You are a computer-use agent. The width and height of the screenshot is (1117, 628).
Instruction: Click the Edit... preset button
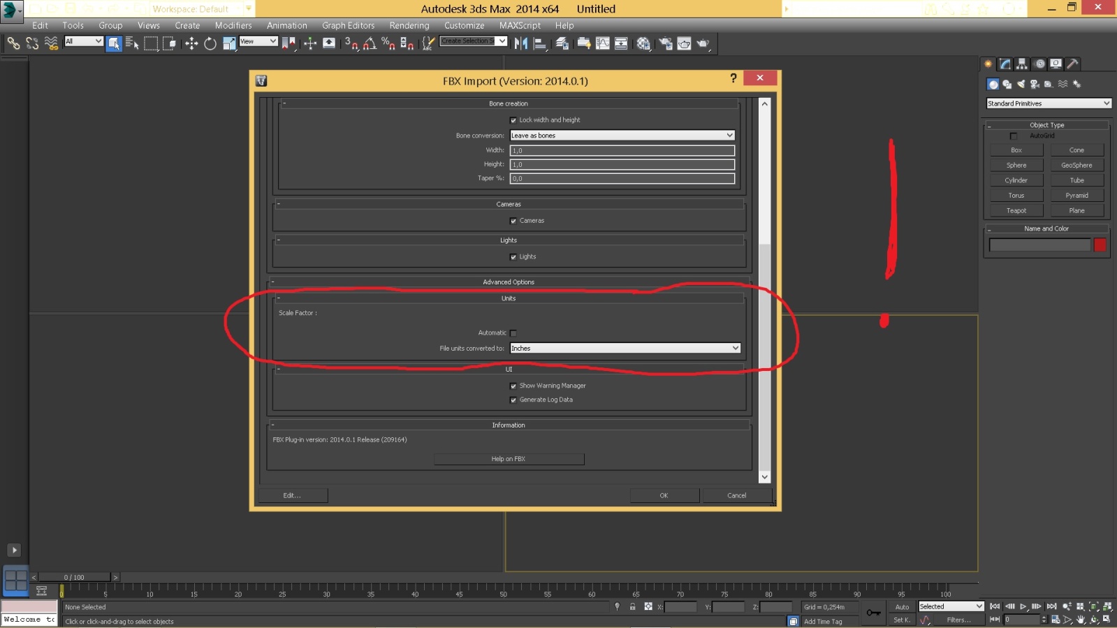293,495
